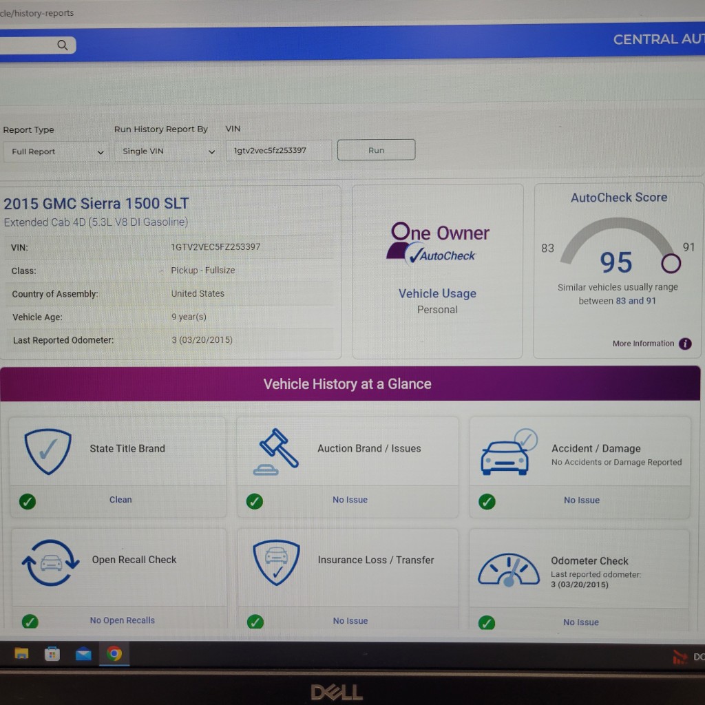Click the One Owner AutoCheck logo
The height and width of the screenshot is (705, 705).
[x=438, y=242]
